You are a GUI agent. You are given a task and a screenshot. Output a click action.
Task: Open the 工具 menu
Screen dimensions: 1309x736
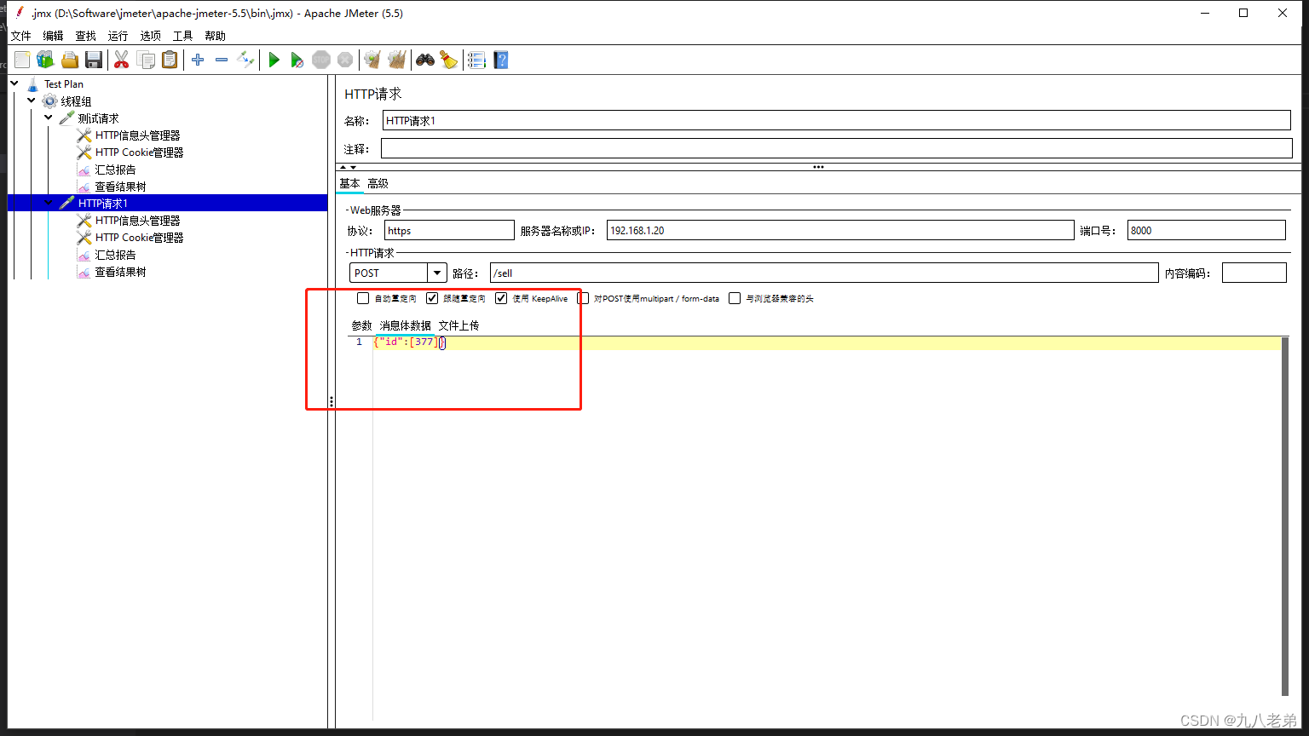(182, 36)
